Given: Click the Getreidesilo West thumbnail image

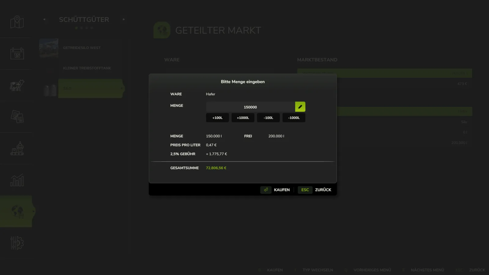Looking at the screenshot, I should 49,48.
